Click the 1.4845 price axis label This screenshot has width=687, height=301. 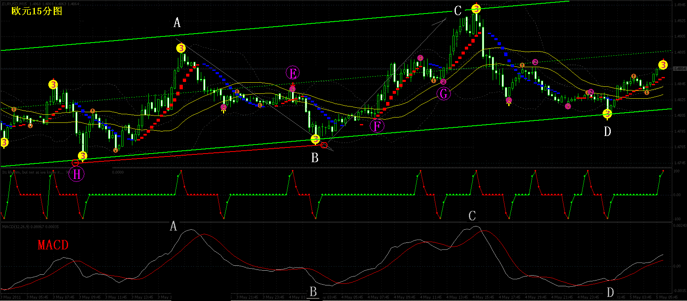click(680, 84)
